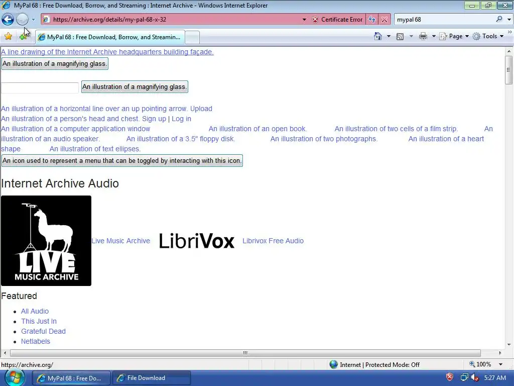The image size is (514, 386).
Task: Open the Favorites Center star icon
Action: (8, 36)
